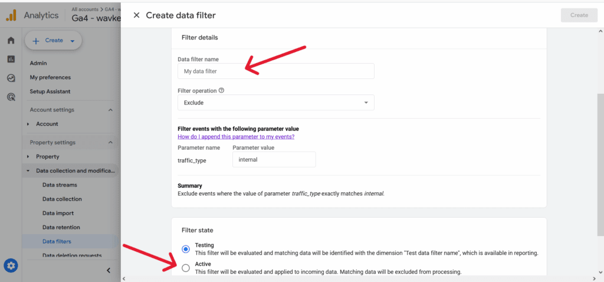Open Setup Assistant

[50, 91]
